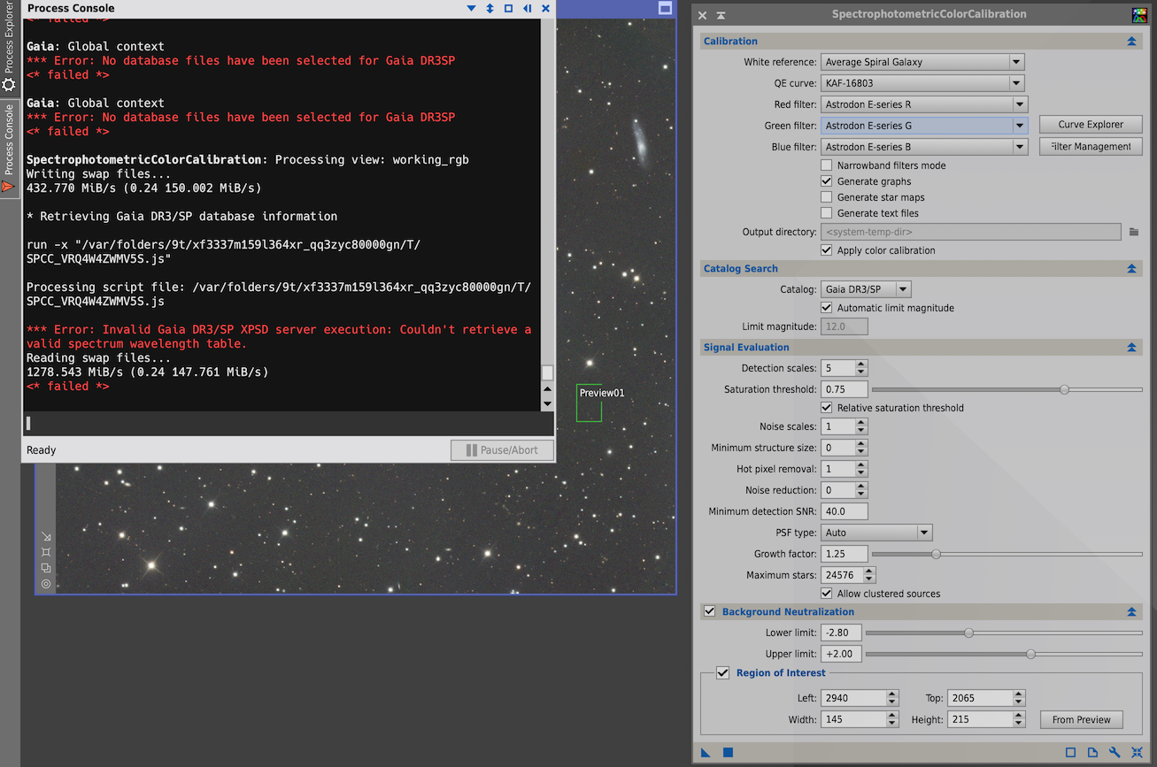This screenshot has height=767, width=1157.
Task: Open Process Console down-triangle menu icon
Action: (471, 8)
